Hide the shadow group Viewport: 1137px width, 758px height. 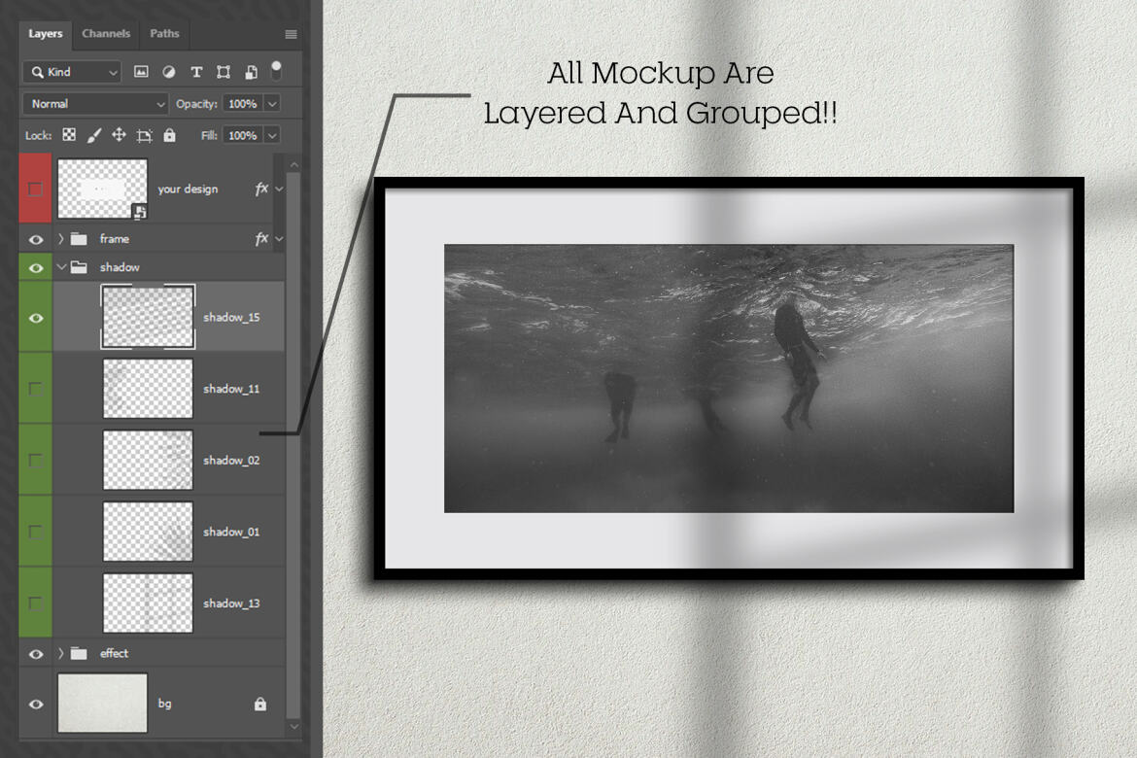(x=35, y=266)
